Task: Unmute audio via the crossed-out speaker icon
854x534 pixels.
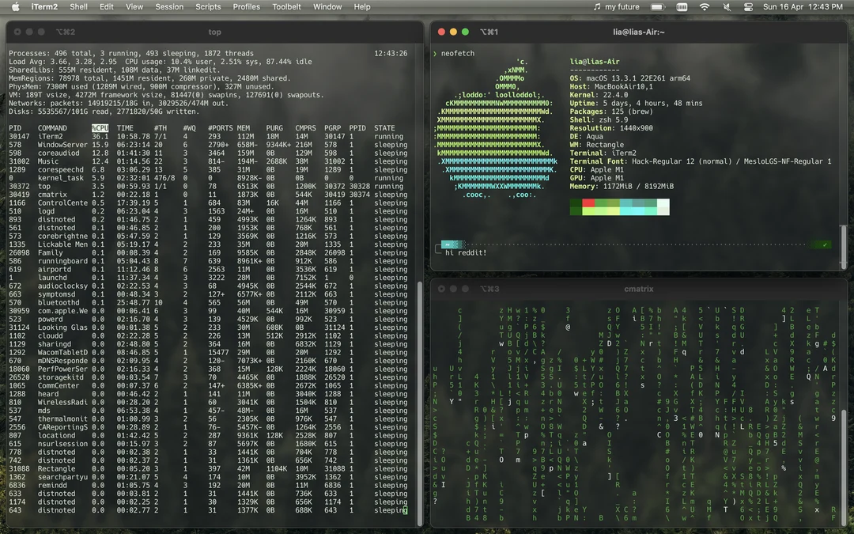Action: (x=727, y=6)
